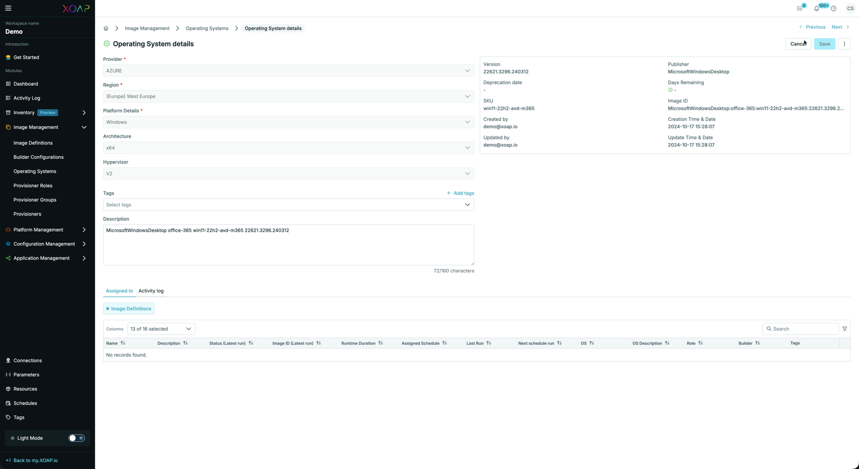859x469 pixels.
Task: Click the home breadcrumb icon
Action: click(106, 28)
